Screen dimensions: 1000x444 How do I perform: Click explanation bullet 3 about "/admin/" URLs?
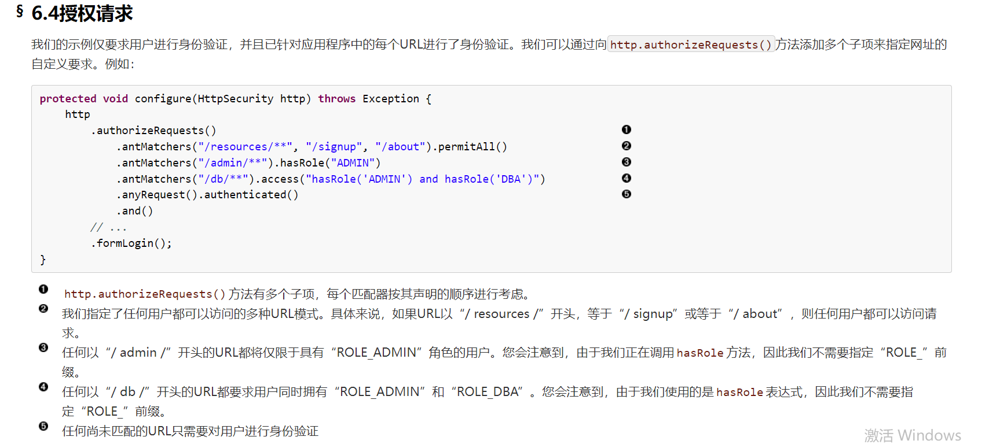[43, 347]
